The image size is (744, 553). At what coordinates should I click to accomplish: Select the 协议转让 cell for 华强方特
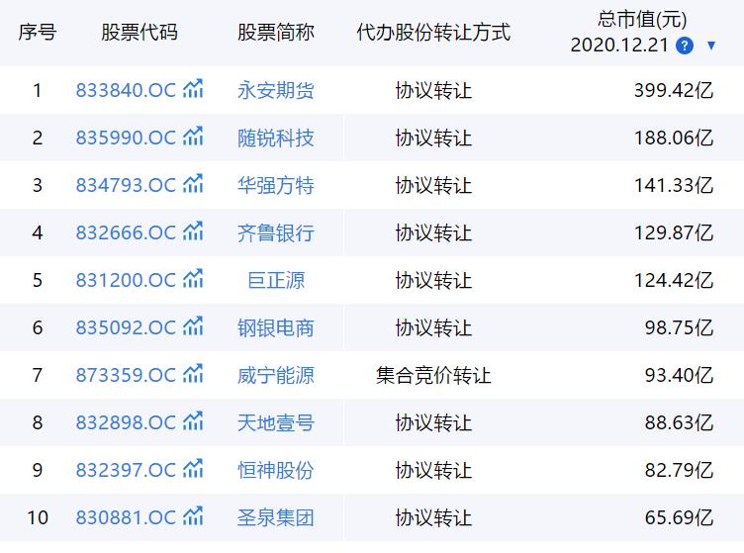pos(433,185)
